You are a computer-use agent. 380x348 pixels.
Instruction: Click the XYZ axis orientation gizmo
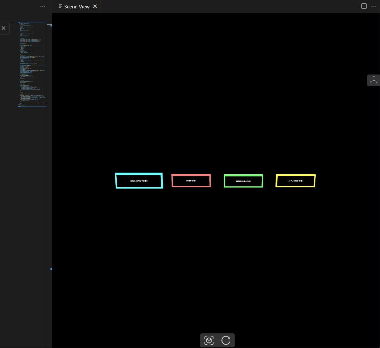pos(374,80)
